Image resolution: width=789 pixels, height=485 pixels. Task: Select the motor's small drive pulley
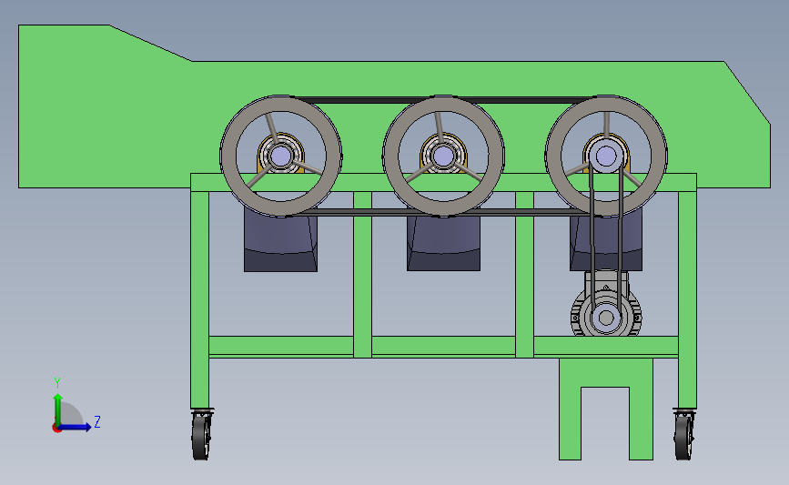[x=606, y=318]
